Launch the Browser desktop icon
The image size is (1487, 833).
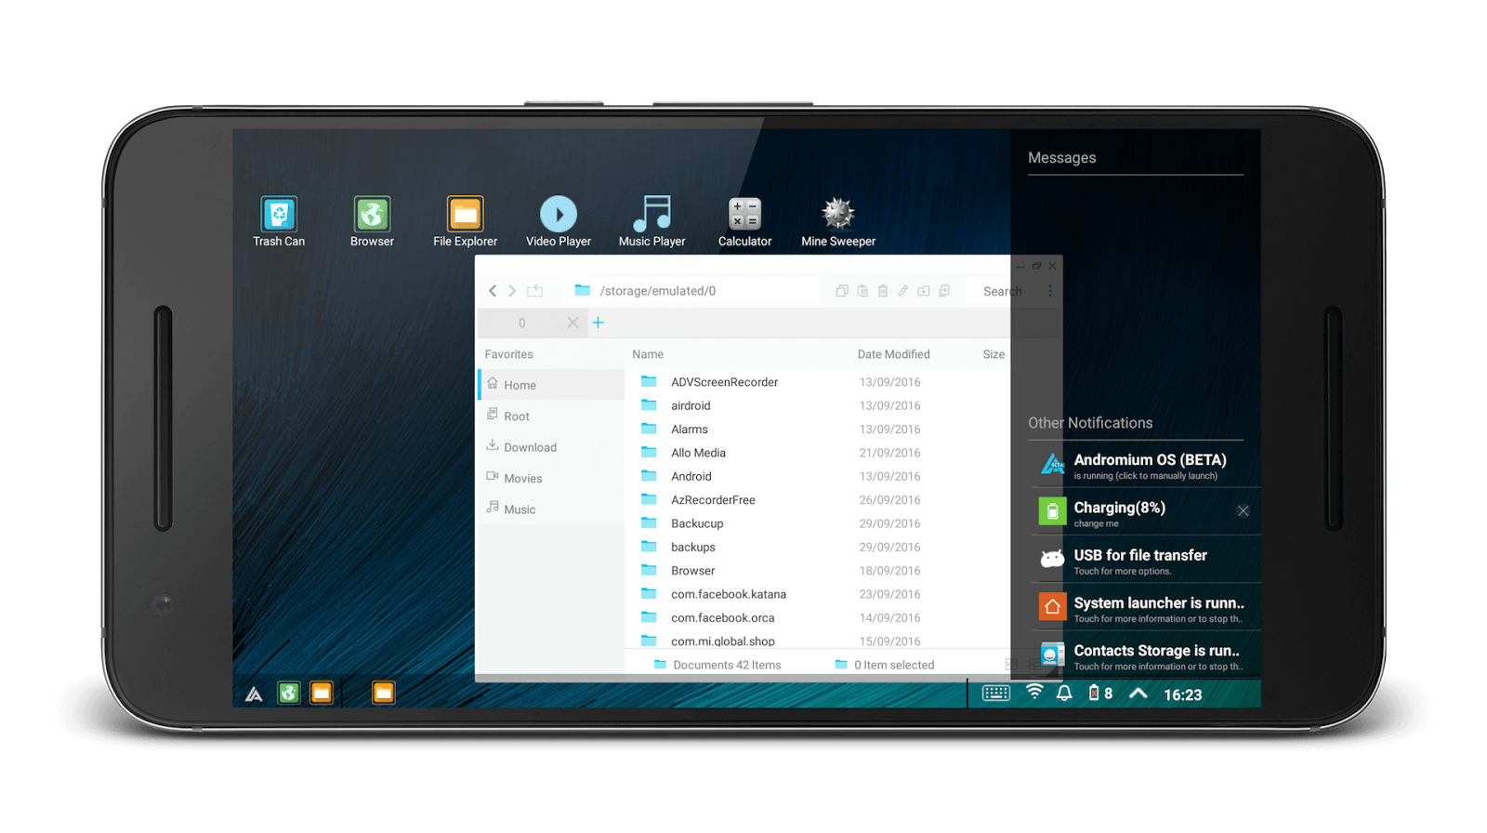(x=372, y=221)
